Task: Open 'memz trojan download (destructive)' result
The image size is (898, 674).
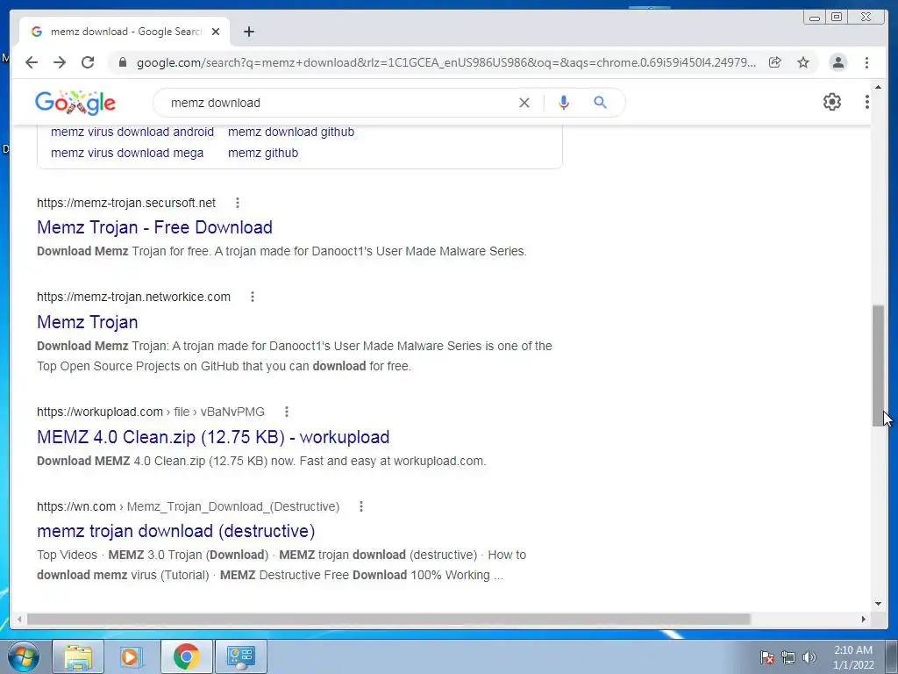Action: coord(175,531)
